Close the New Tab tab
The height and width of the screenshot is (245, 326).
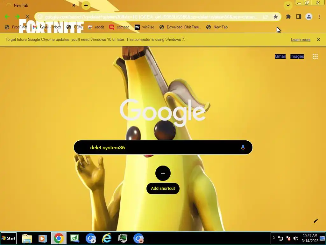click(x=74, y=5)
